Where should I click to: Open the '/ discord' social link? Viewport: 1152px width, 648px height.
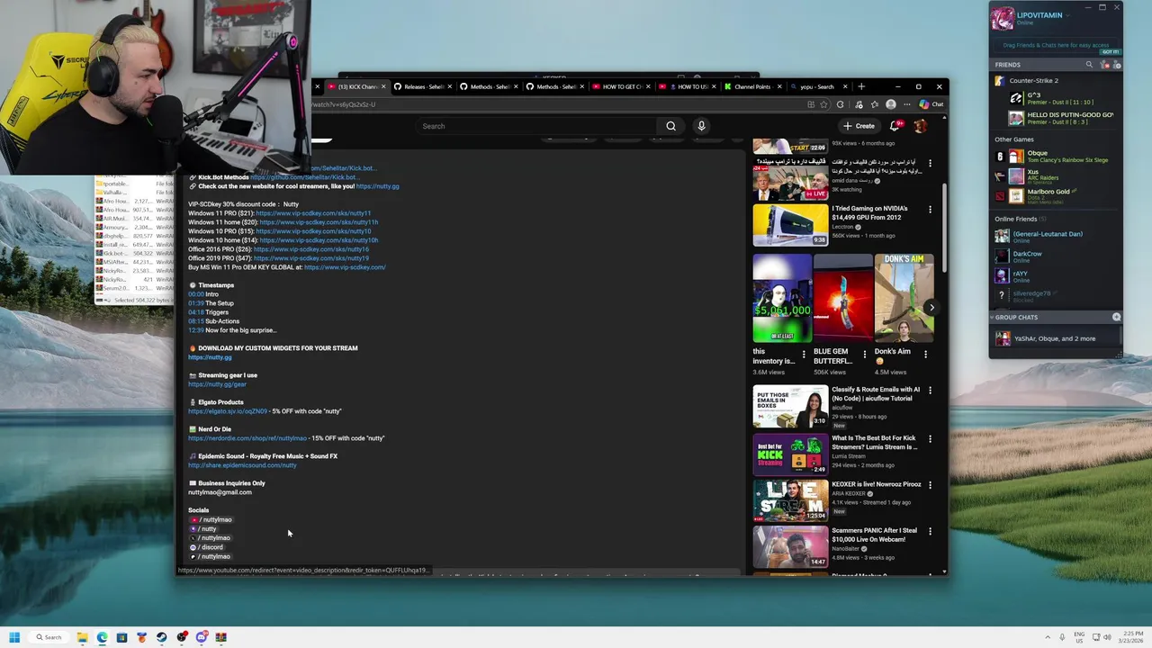click(206, 547)
